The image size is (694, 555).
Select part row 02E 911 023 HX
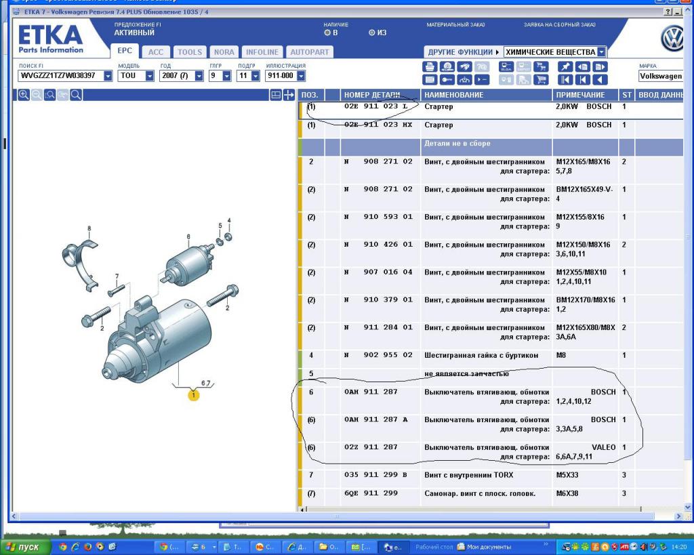(491, 128)
